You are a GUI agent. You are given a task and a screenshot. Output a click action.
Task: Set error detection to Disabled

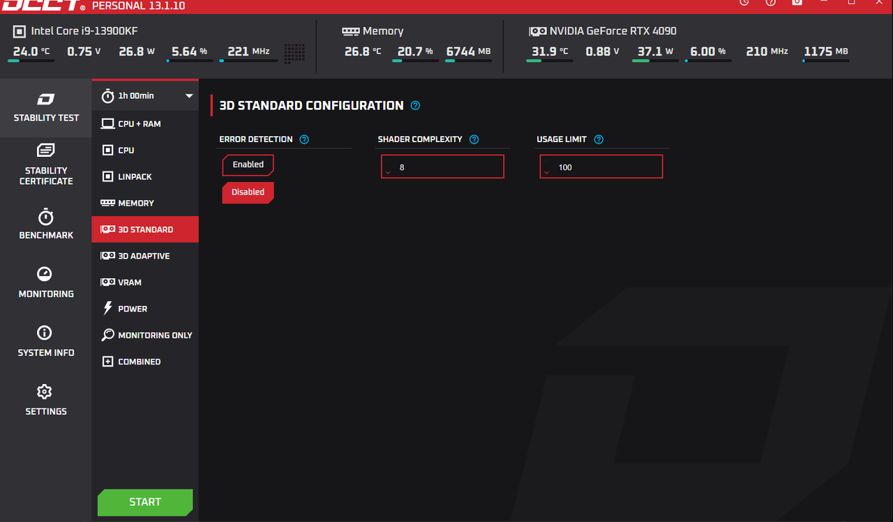pyautogui.click(x=248, y=192)
